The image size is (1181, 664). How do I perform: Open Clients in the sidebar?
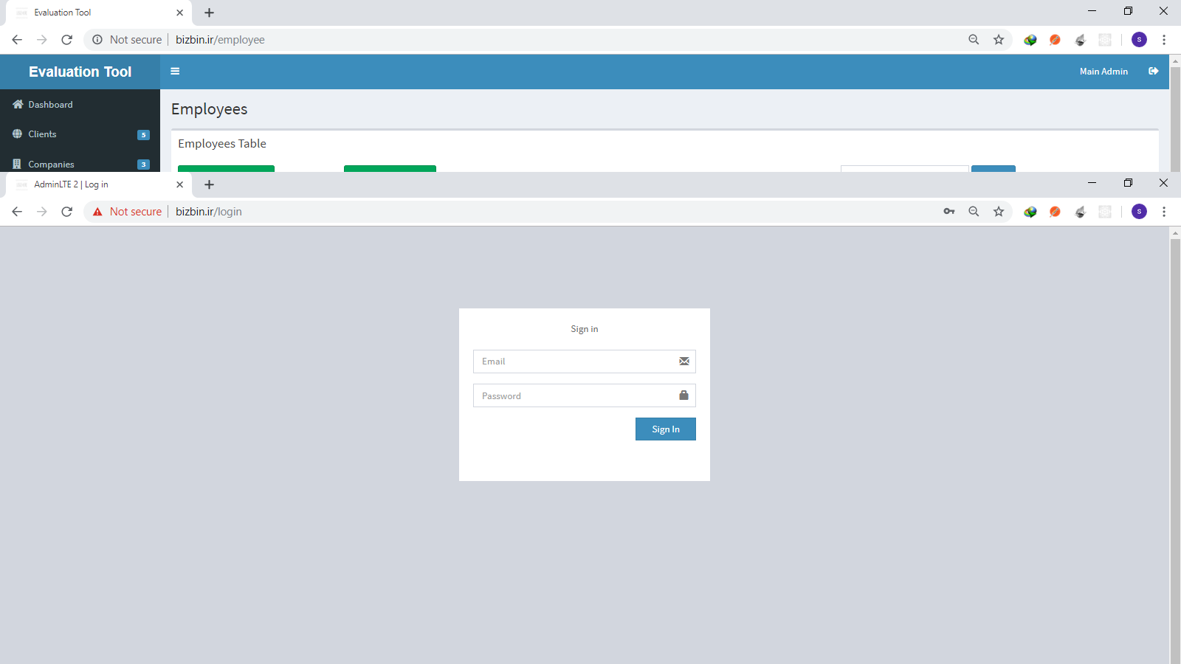click(x=80, y=134)
